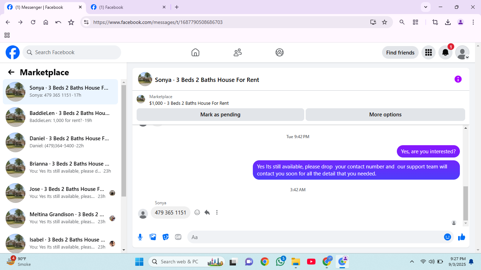Viewport: 481px width, 270px height.
Task: Open the Meltina Grandison conversation
Action: pyautogui.click(x=61, y=218)
